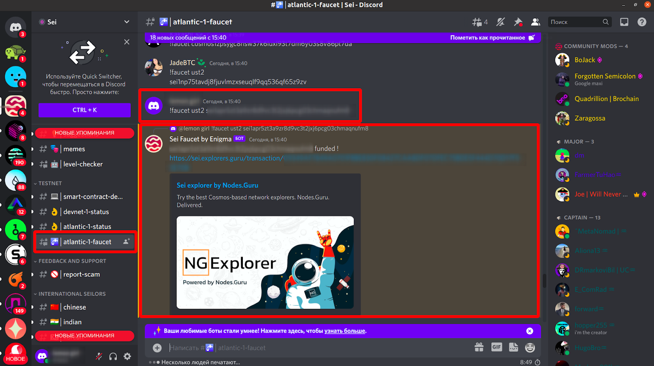Open Discord home direct messages
The height and width of the screenshot is (366, 654).
(16, 27)
